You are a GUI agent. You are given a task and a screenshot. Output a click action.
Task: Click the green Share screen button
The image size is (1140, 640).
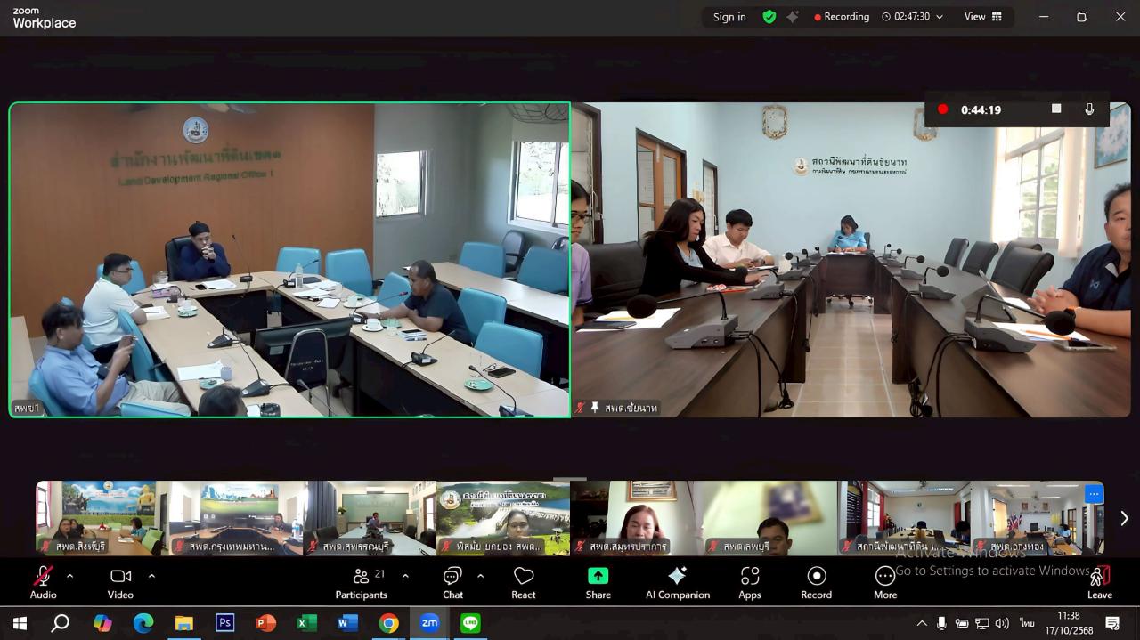click(x=598, y=582)
